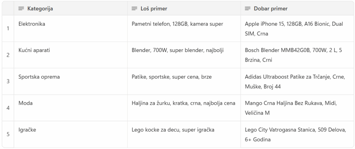355x149 pixels.
Task: Click the text-type icon beside Loš primer
Action: (x=135, y=9)
